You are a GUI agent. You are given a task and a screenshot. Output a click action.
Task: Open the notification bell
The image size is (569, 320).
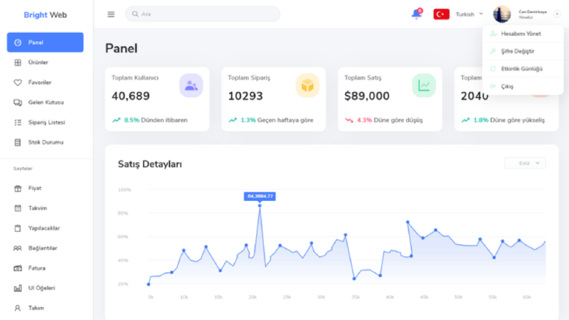click(417, 14)
